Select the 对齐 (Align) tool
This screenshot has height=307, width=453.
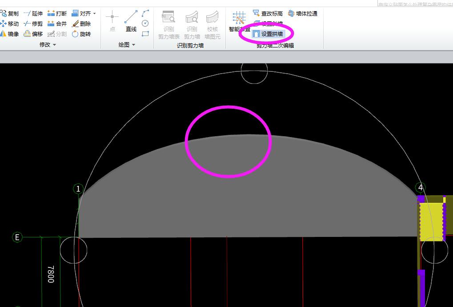coord(81,13)
